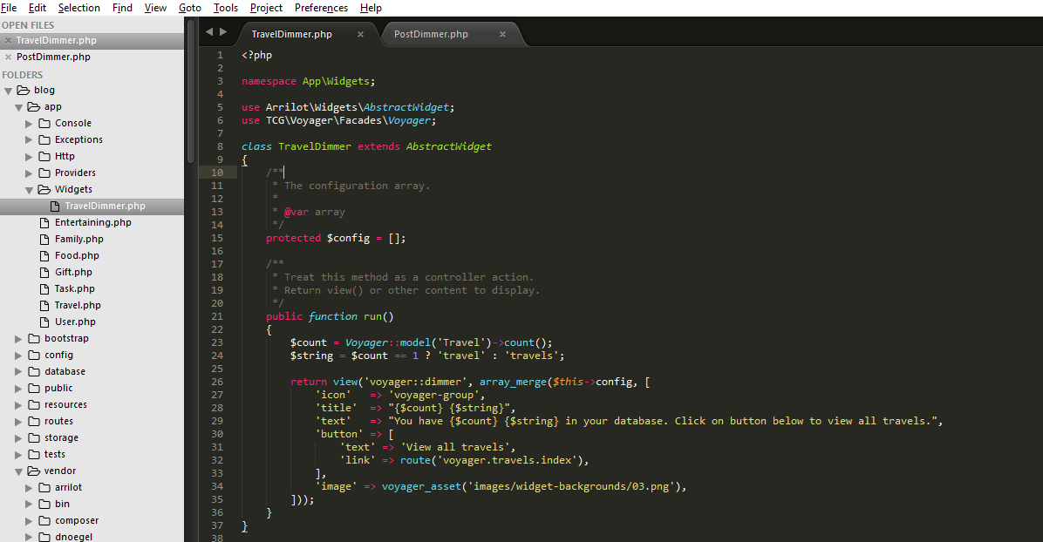Open the Tools menu
This screenshot has width=1043, height=542.
coord(226,8)
